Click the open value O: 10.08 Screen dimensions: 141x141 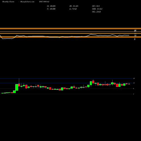(51, 6)
